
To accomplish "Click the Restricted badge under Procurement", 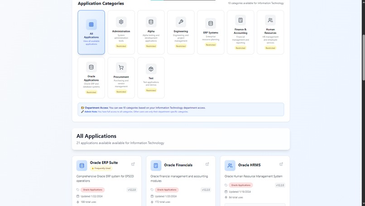I will pyautogui.click(x=121, y=92).
